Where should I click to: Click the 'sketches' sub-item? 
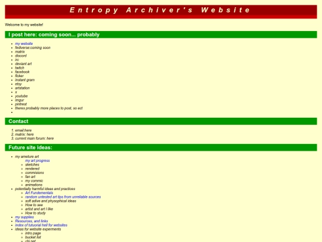[x=32, y=165]
